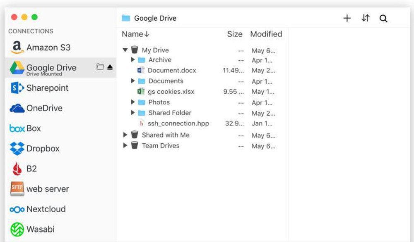This screenshot has width=414, height=242.
Task: Select the ssh_connection.hpp file
Action: [x=178, y=123]
